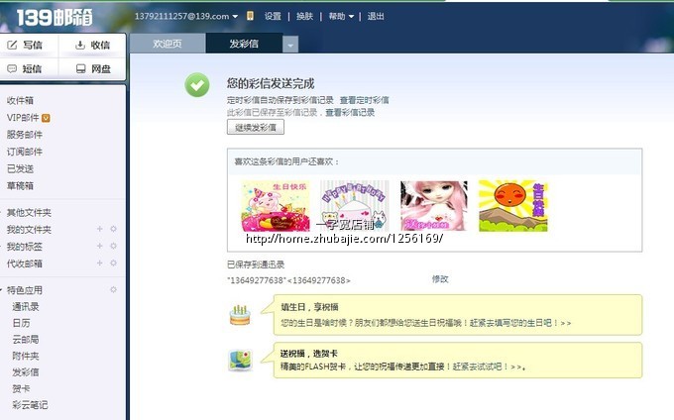Screen dimensions: 674x420
Task: Open the pink-haired doll MMS thumbnail
Action: click(434, 206)
